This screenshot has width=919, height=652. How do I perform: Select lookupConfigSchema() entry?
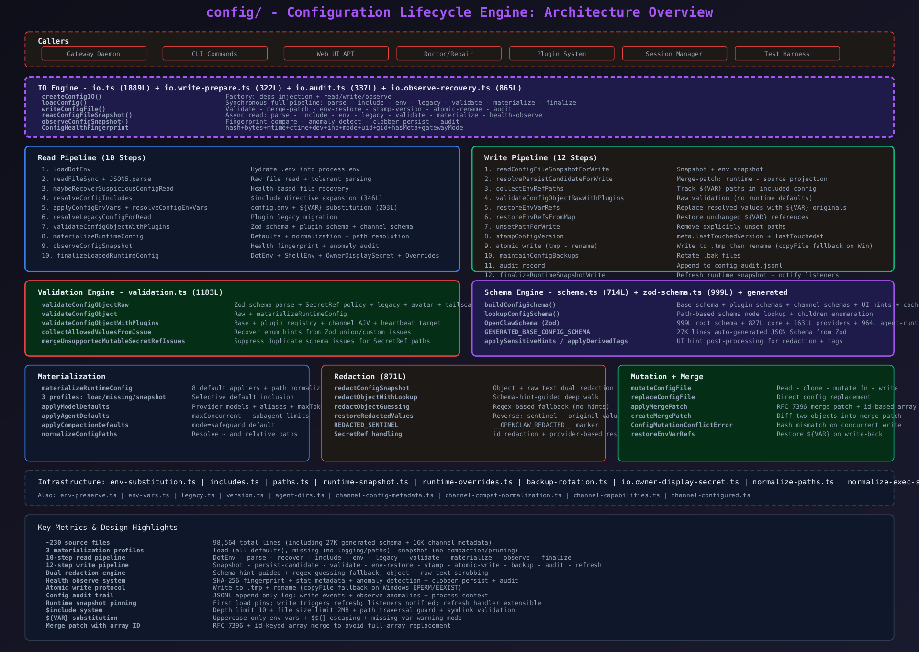(522, 314)
